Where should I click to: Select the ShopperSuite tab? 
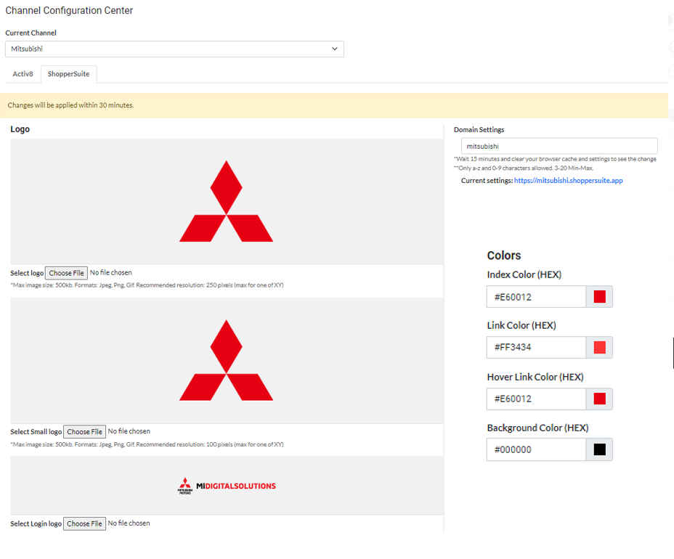[68, 74]
